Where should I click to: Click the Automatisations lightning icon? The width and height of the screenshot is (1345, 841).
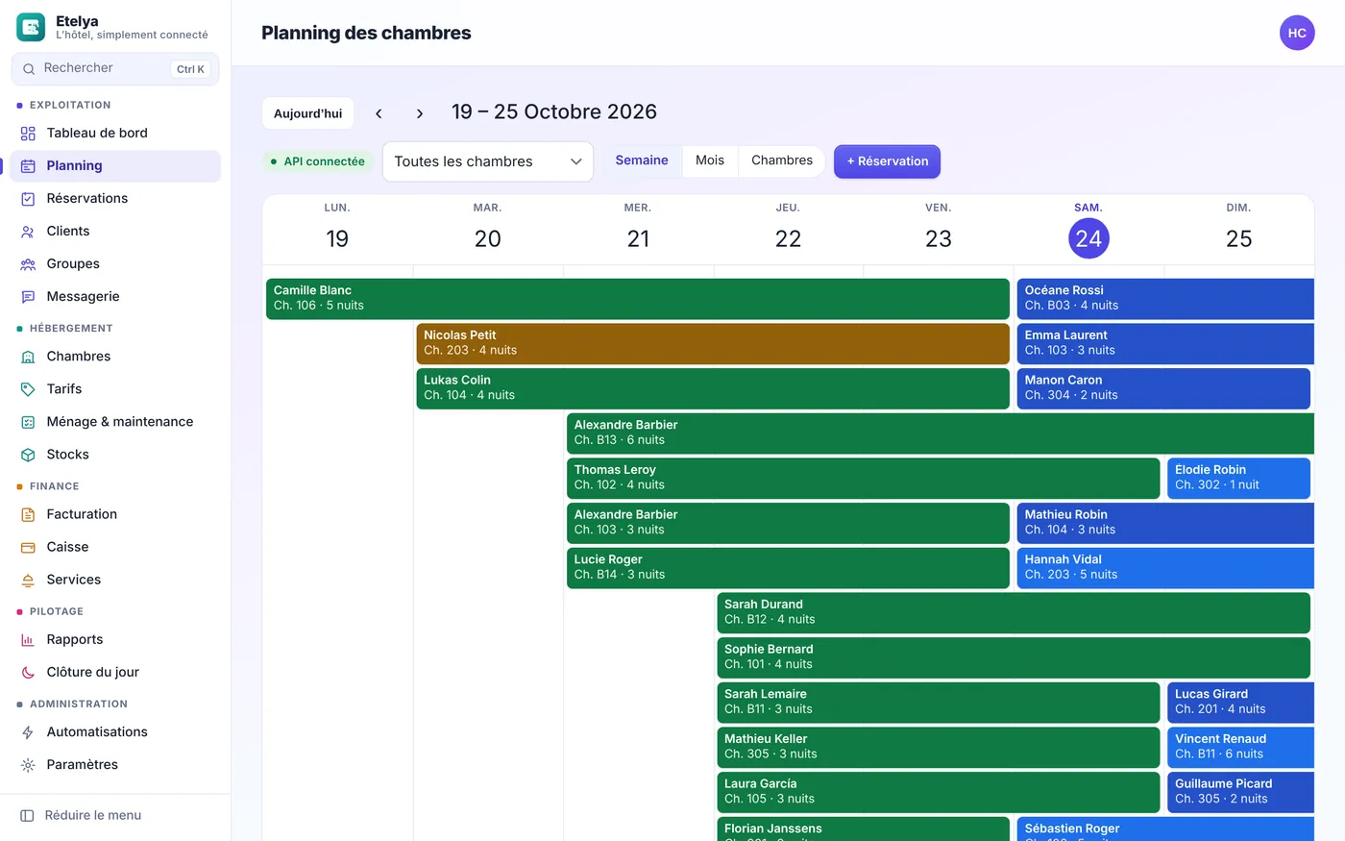pyautogui.click(x=28, y=732)
